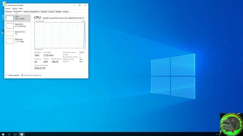Screen dimensions: 243x136
Task: Click the Intel Core 2 Duo CPU name
Action: 64,18
